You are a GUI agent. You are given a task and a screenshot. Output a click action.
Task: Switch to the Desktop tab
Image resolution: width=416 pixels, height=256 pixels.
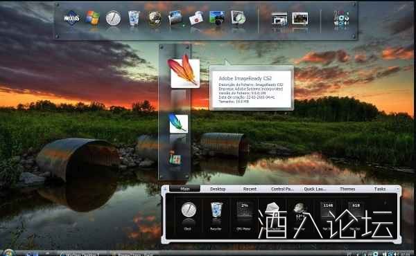click(x=218, y=189)
